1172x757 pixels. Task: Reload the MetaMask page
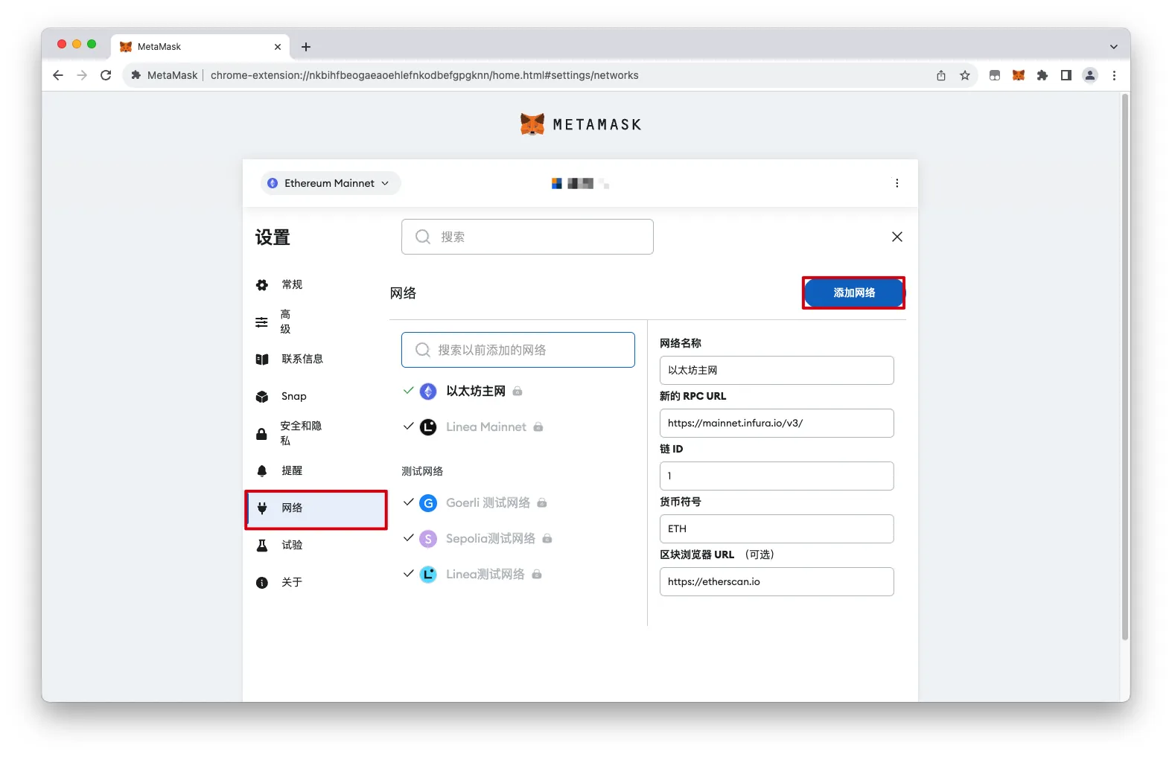coord(106,75)
